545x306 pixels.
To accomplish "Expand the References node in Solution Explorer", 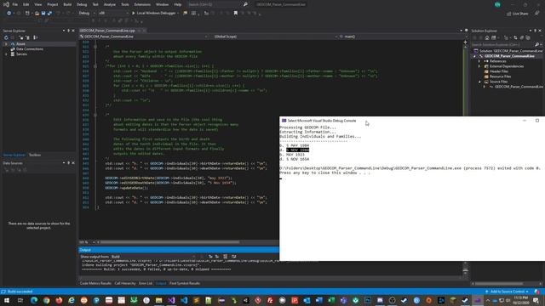I will 479,61.
